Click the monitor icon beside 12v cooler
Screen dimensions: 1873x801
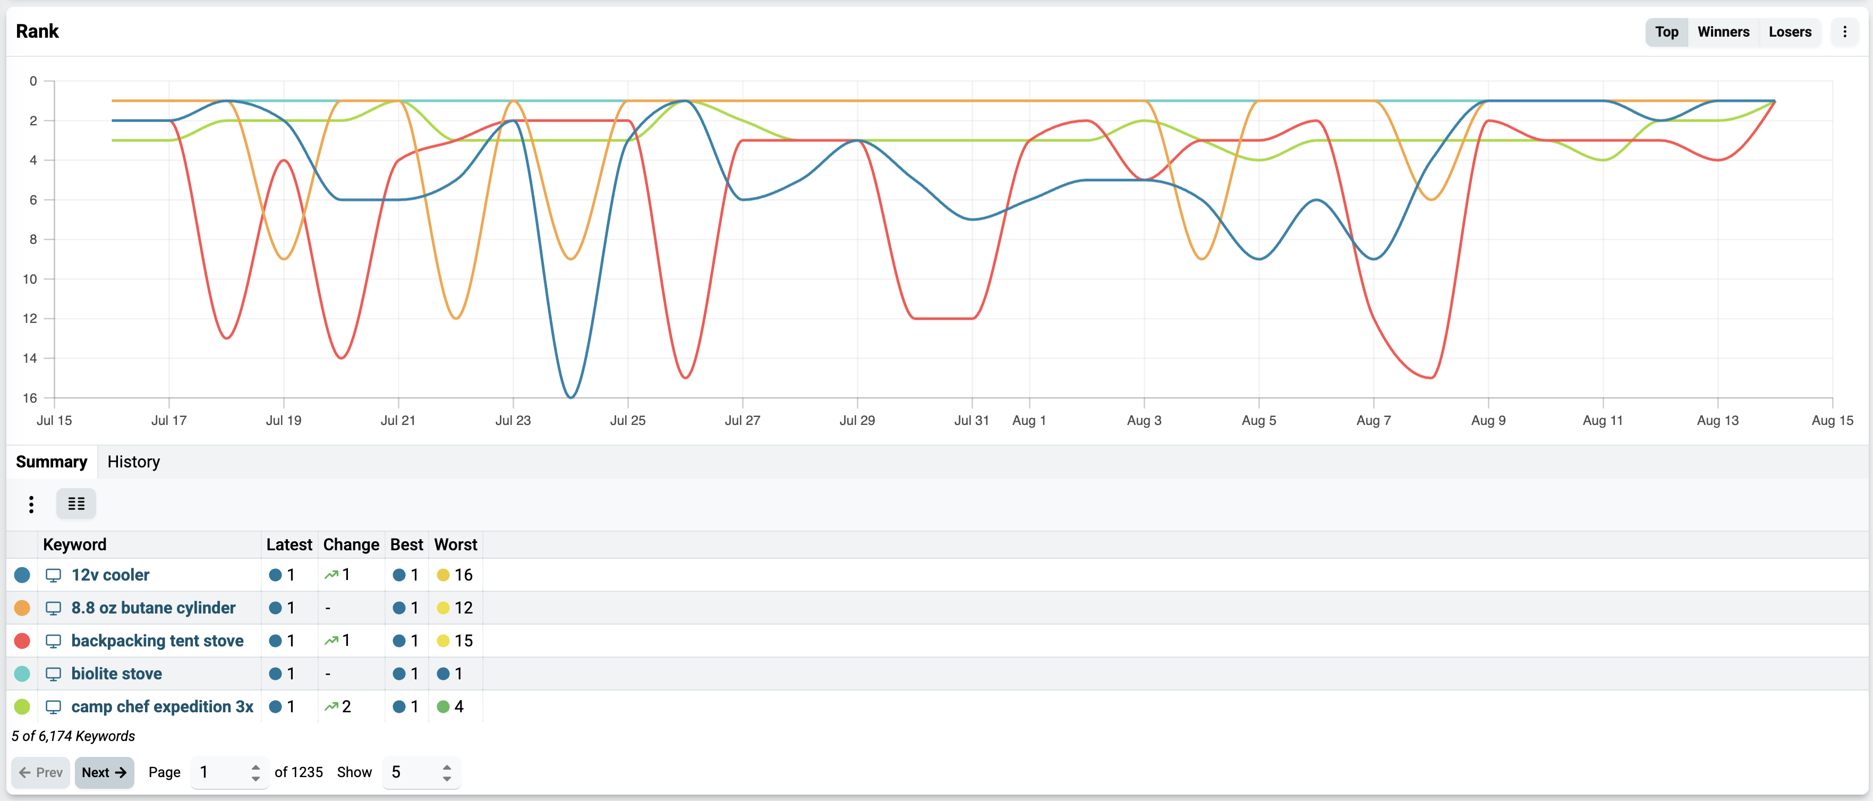(x=53, y=575)
